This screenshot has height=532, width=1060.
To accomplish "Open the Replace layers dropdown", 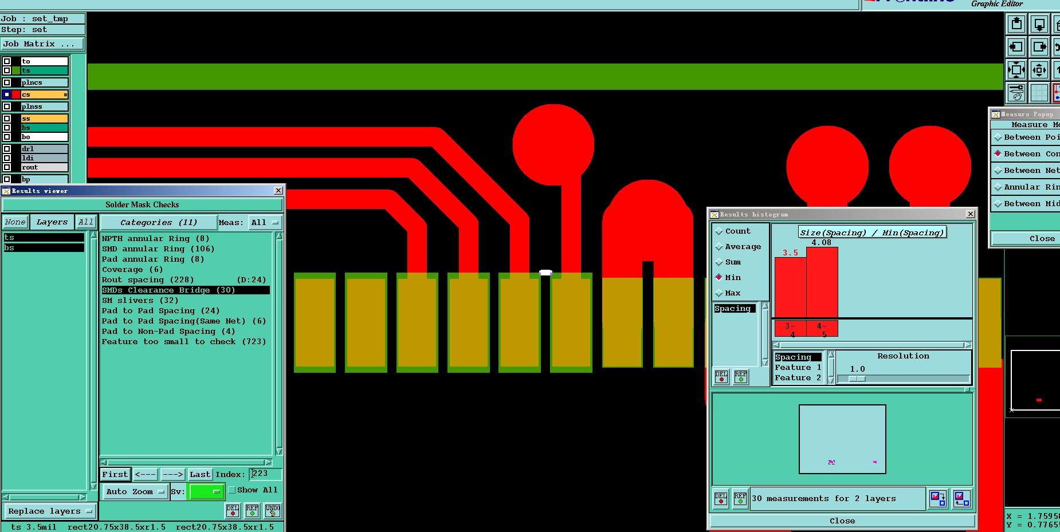I will (50, 511).
